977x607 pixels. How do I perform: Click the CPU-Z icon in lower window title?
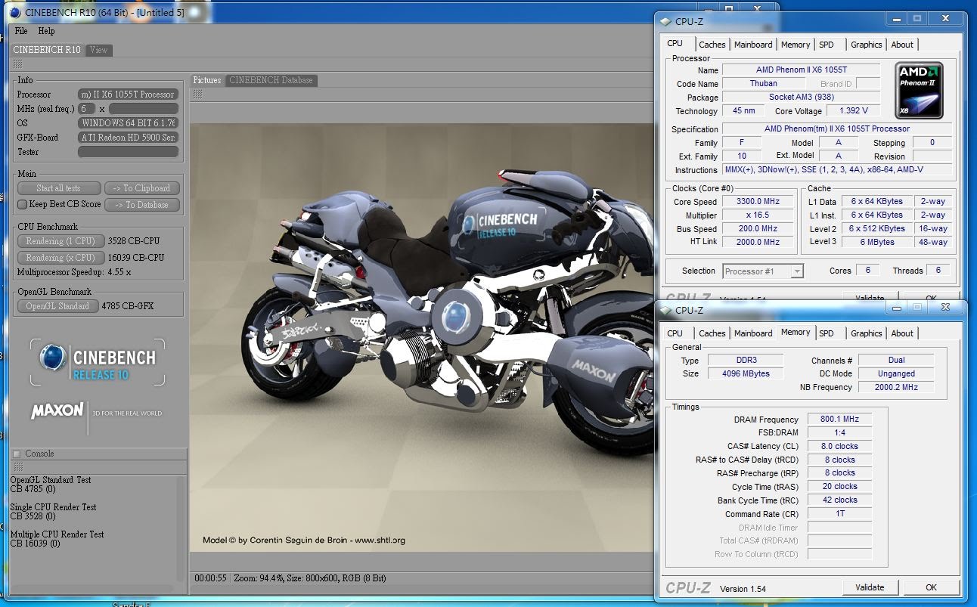(x=665, y=310)
